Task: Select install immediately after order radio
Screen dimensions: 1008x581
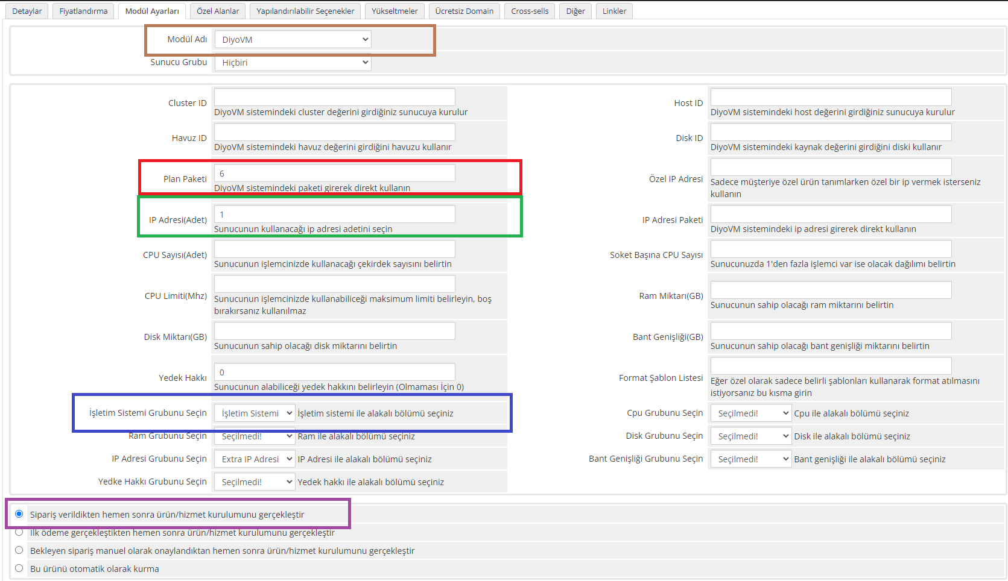Action: coord(19,514)
